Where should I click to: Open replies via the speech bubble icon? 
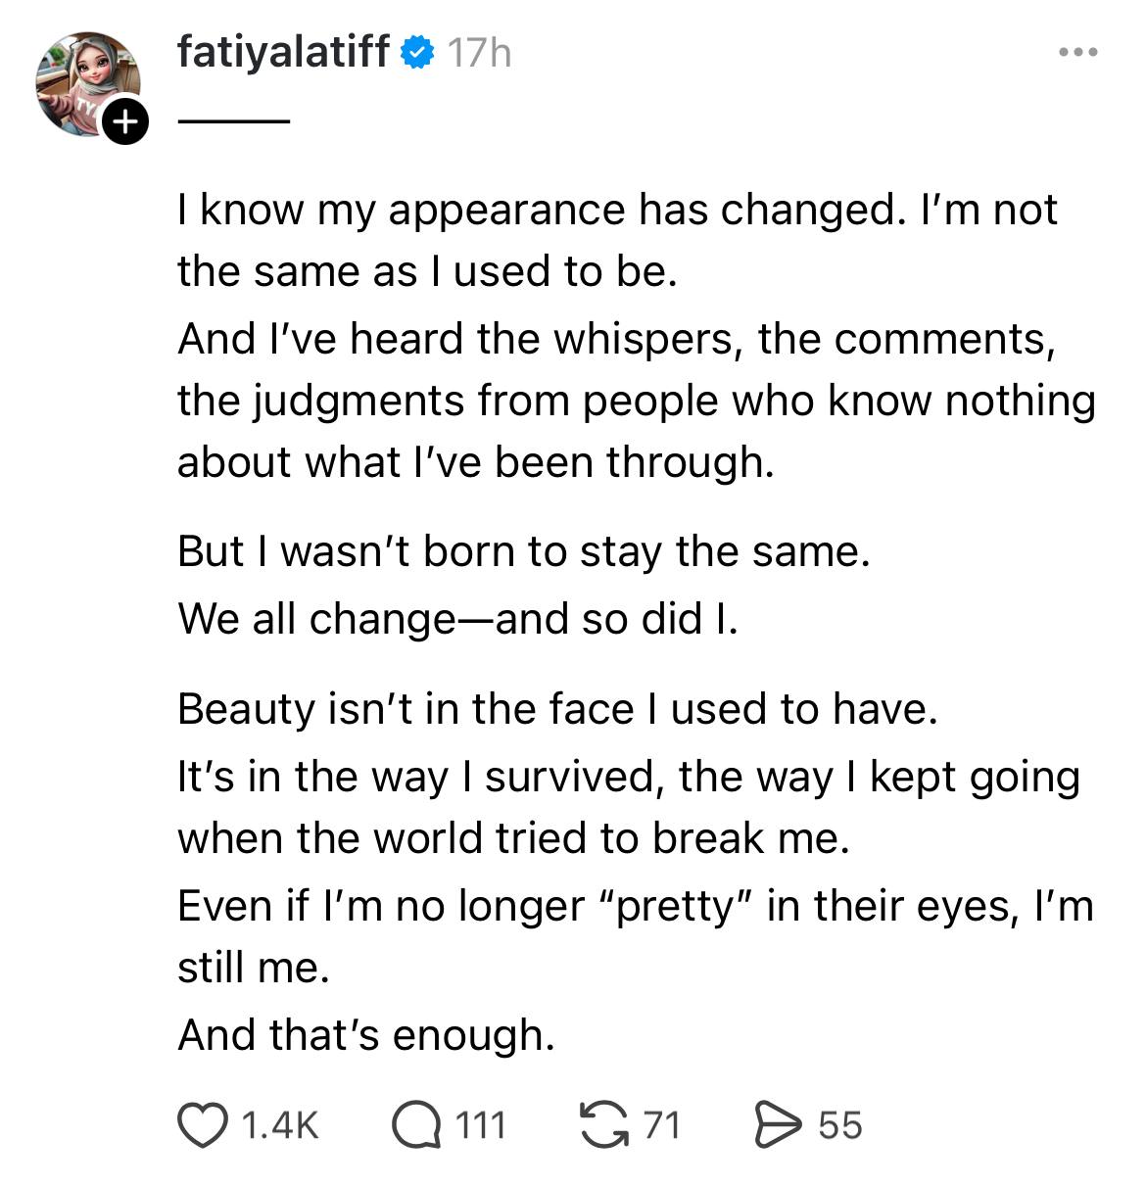[x=416, y=1124]
